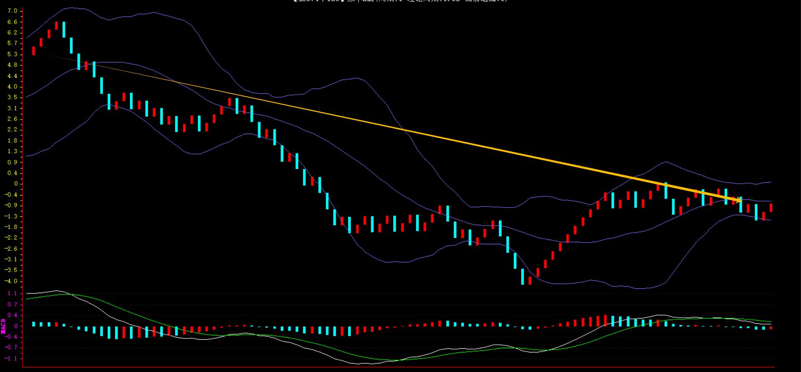Click the pink MACD indicator label

pyautogui.click(x=3, y=326)
